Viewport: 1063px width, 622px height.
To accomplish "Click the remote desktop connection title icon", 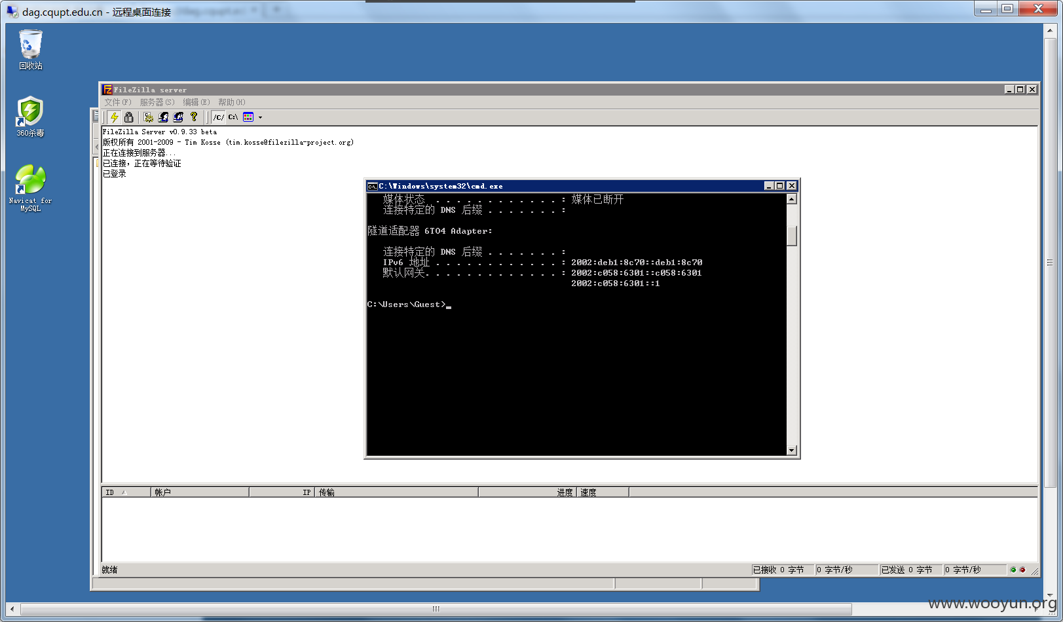I will pyautogui.click(x=12, y=12).
